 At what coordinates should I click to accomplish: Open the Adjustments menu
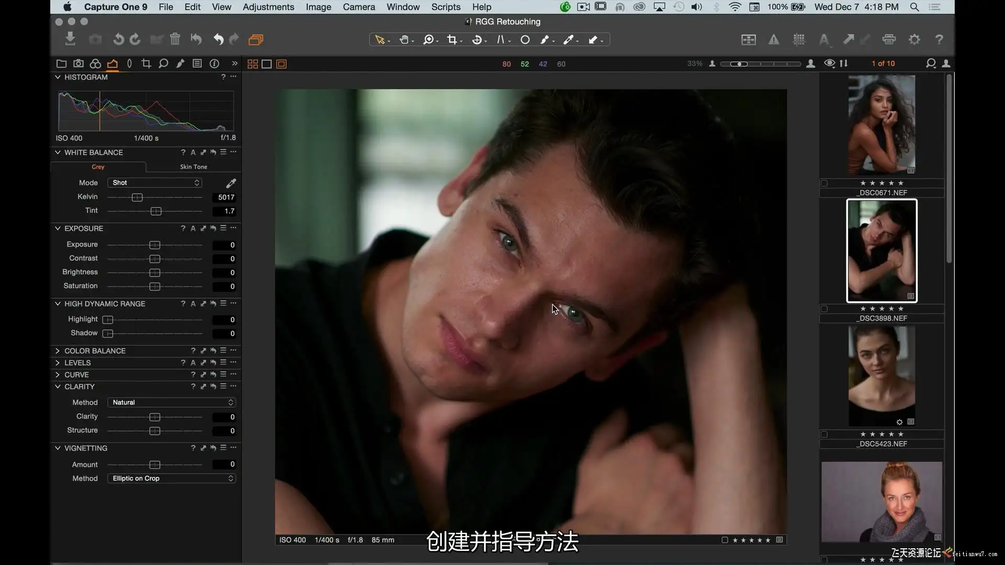click(x=268, y=7)
